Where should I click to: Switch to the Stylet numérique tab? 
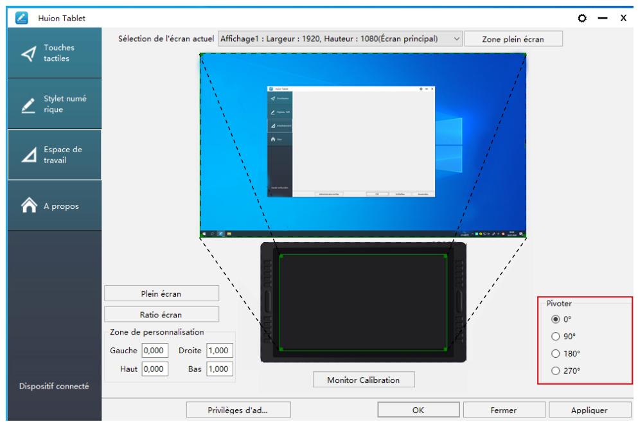[55, 104]
